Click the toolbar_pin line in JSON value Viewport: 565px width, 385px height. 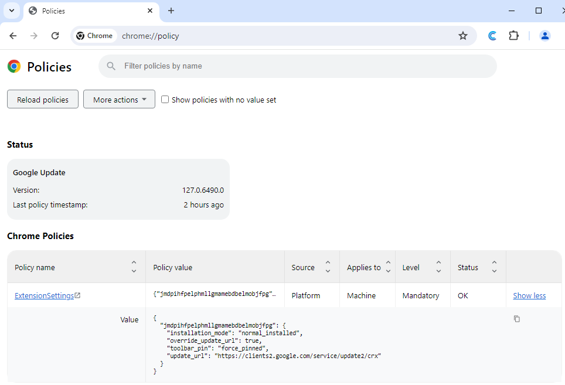pyautogui.click(x=217, y=348)
